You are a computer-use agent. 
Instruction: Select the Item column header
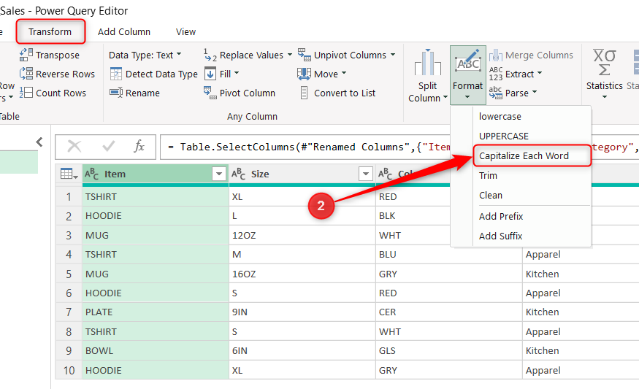pos(156,174)
